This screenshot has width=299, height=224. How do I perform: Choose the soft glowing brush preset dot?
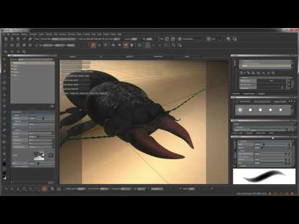[x=240, y=110]
